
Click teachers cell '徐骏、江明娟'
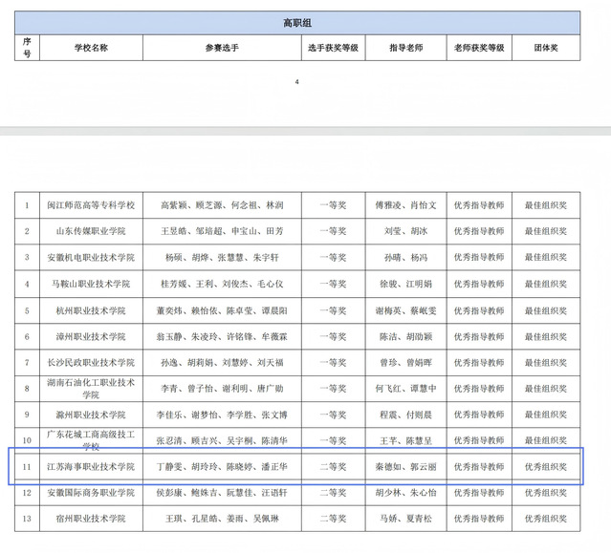pos(406,284)
